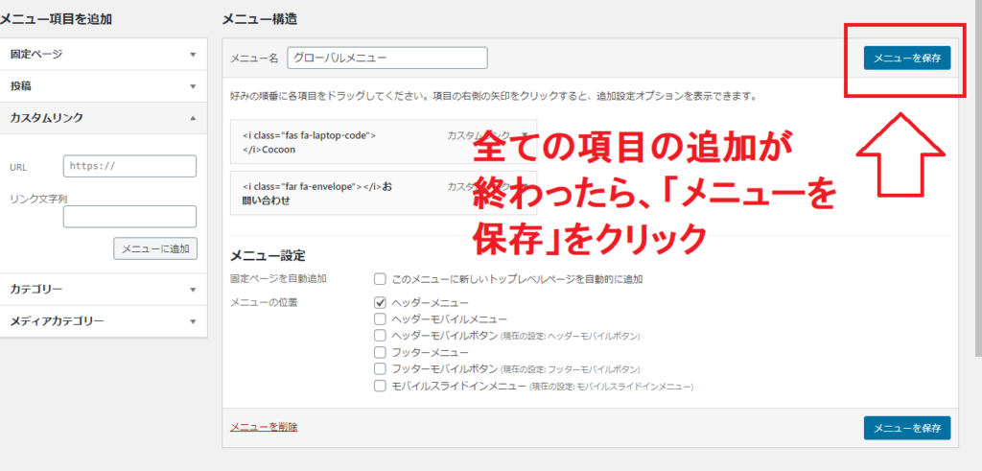This screenshot has width=982, height=471.
Task: Click the メニューの位置 label
Action: click(x=264, y=302)
